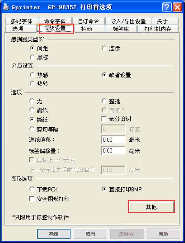The width and height of the screenshot is (185, 243).
Task: Open the 标签库 tab
Action: pyautogui.click(x=121, y=29)
